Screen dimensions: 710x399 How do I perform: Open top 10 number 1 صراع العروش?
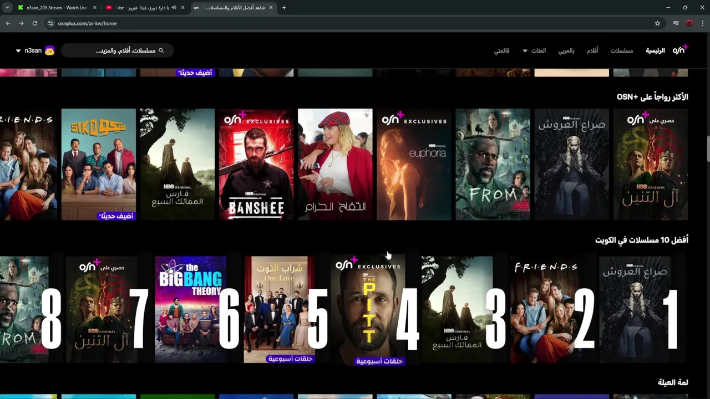pos(642,309)
